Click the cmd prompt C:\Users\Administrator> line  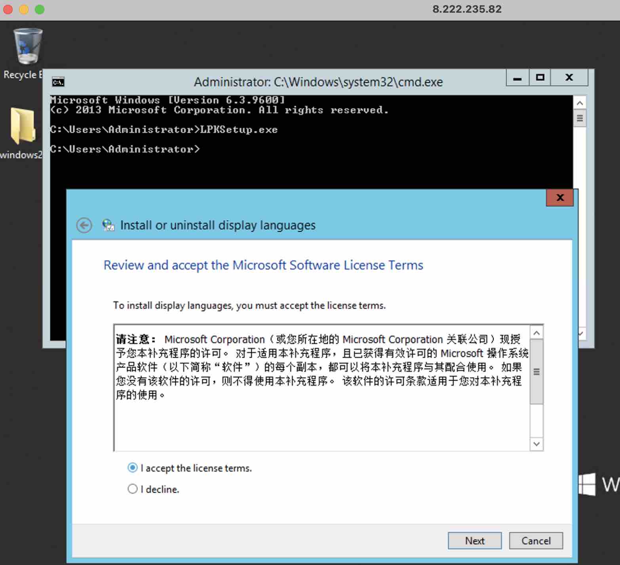click(x=125, y=149)
